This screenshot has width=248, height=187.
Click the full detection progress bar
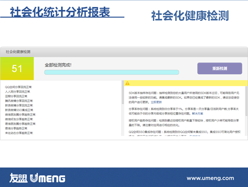tap(112, 72)
